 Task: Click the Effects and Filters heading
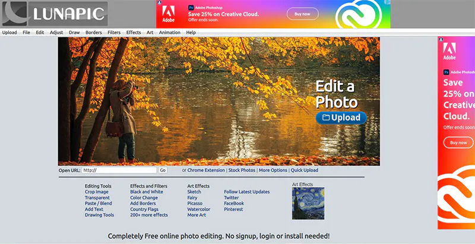[x=148, y=186]
